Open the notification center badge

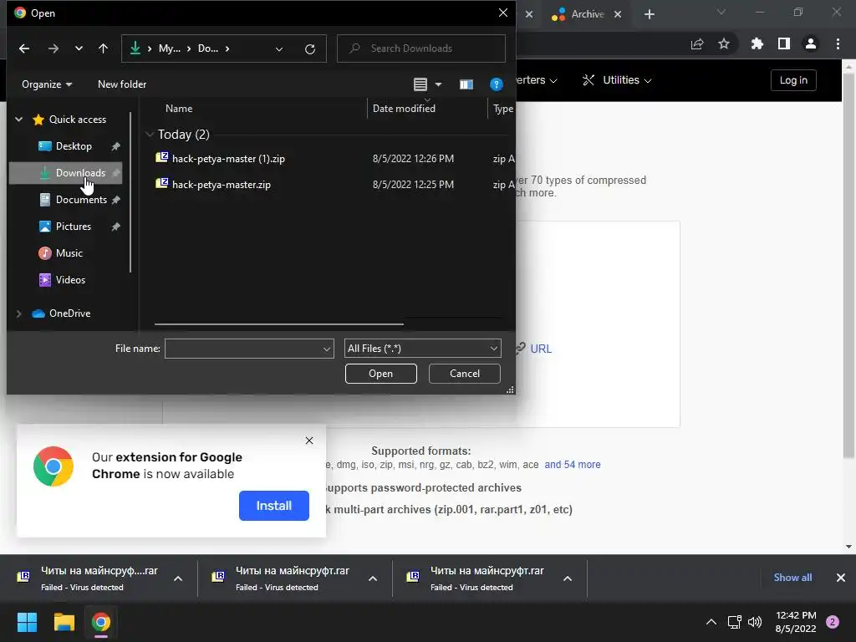tap(833, 622)
